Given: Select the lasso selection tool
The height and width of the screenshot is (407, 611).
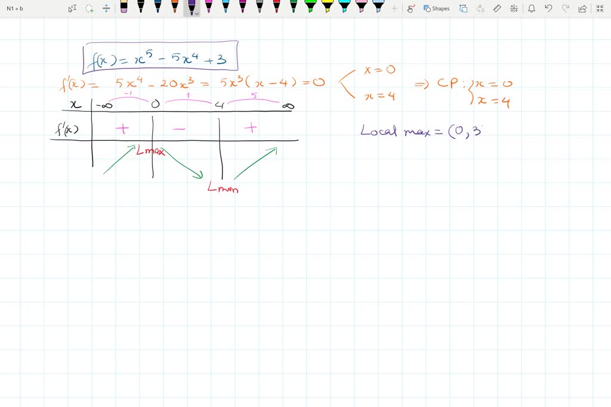Looking at the screenshot, I should (x=88, y=8).
